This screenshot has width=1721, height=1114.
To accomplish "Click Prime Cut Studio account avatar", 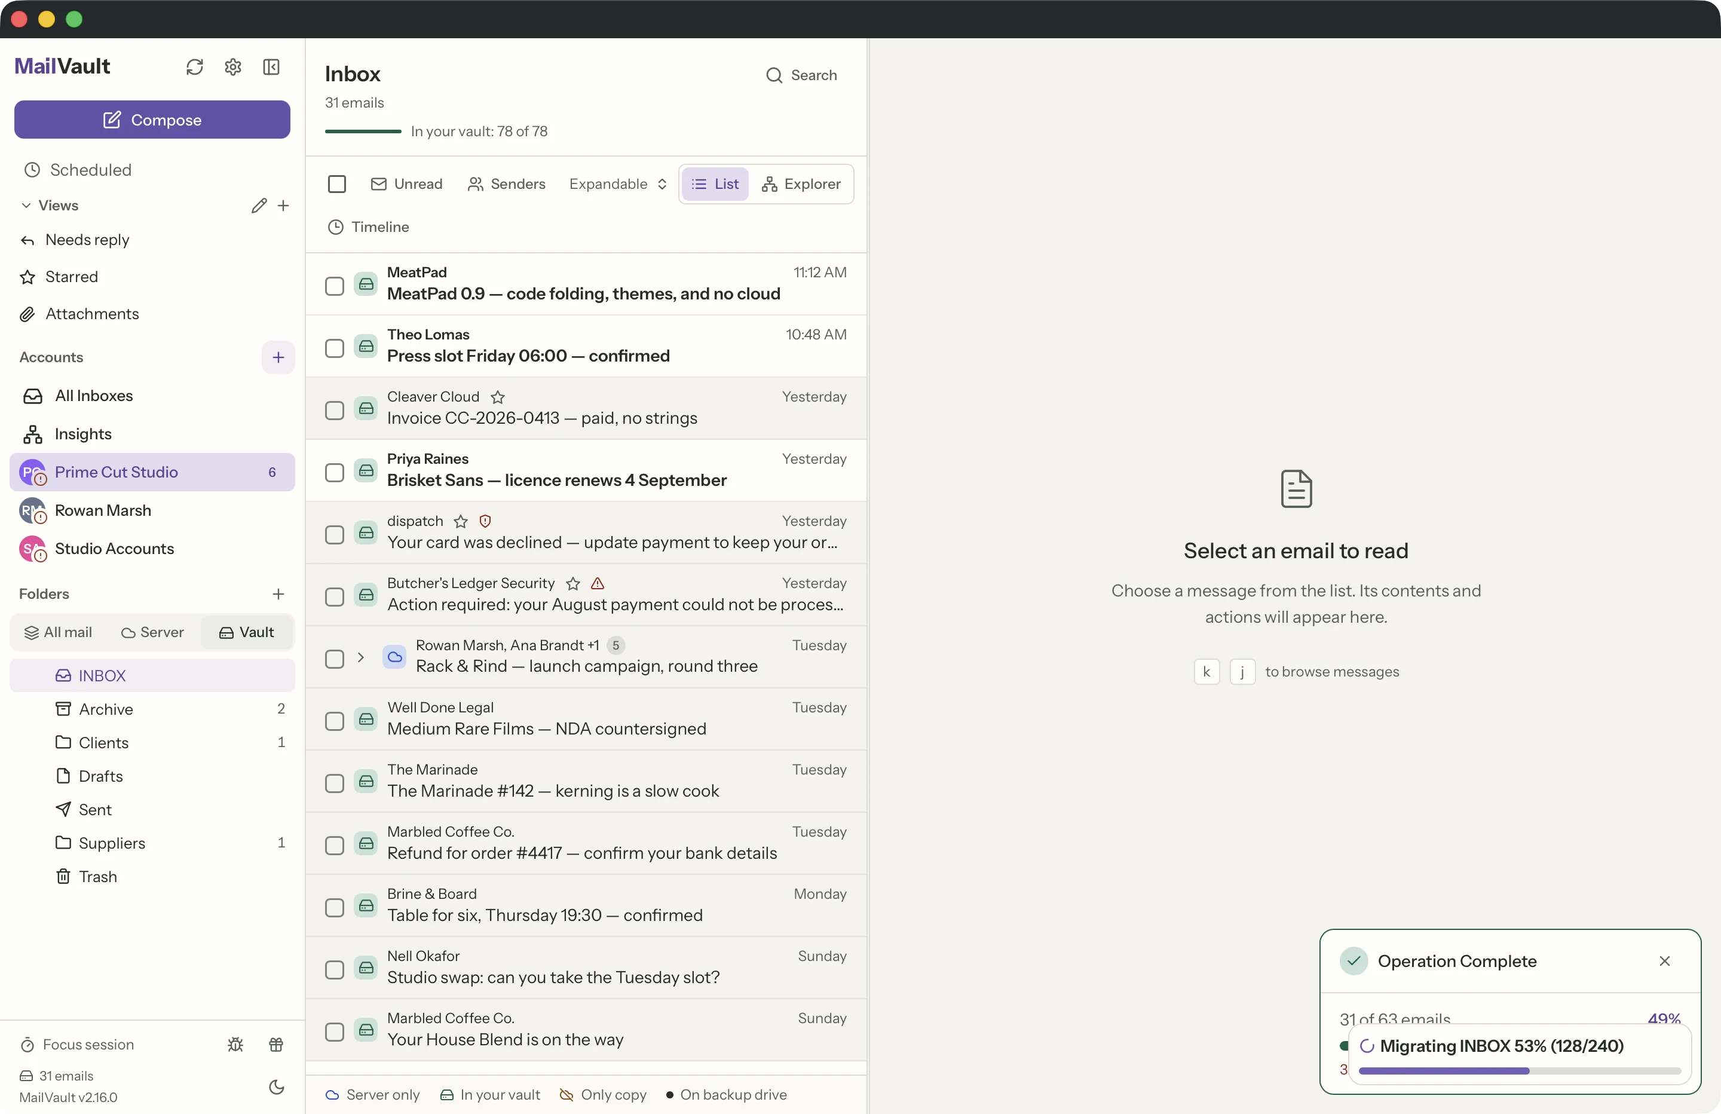I will (x=32, y=472).
